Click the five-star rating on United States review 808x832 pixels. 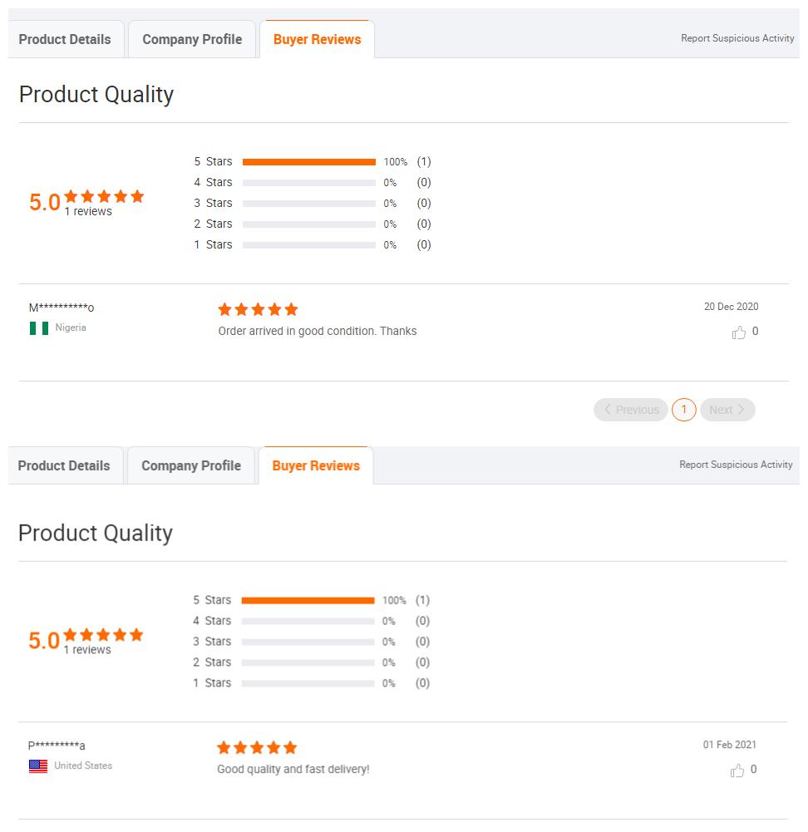[257, 747]
